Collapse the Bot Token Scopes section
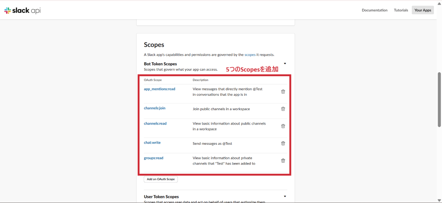The width and height of the screenshot is (442, 203). click(285, 64)
